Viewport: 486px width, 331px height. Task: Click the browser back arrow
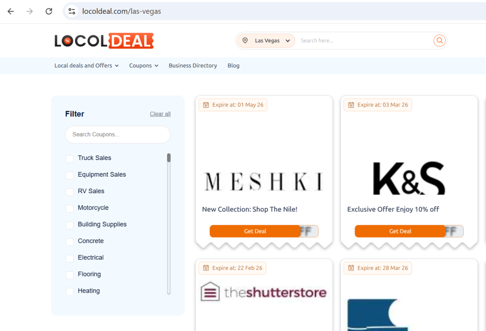coord(11,11)
